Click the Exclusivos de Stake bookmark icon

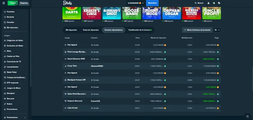tap(5, 46)
